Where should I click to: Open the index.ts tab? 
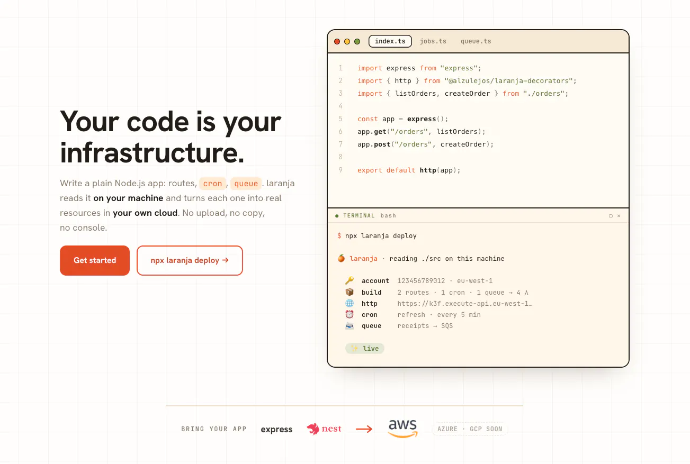(x=390, y=41)
